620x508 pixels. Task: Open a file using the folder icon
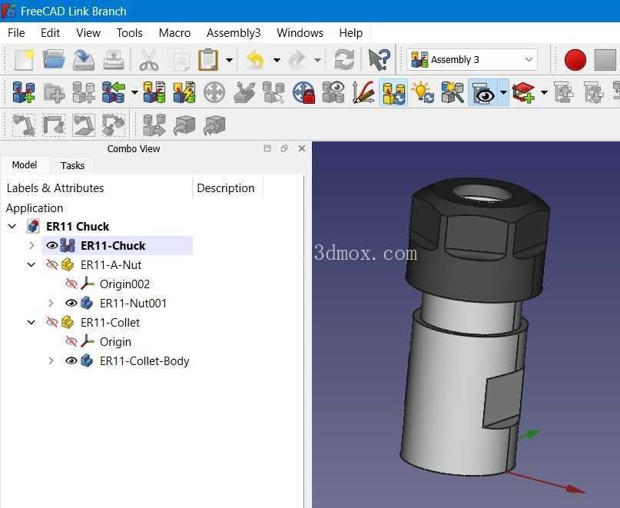coord(54,60)
